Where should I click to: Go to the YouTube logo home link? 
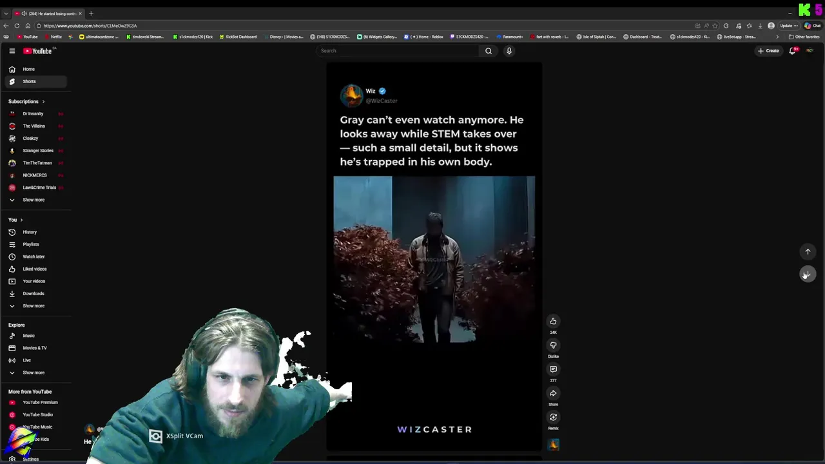pyautogui.click(x=37, y=51)
